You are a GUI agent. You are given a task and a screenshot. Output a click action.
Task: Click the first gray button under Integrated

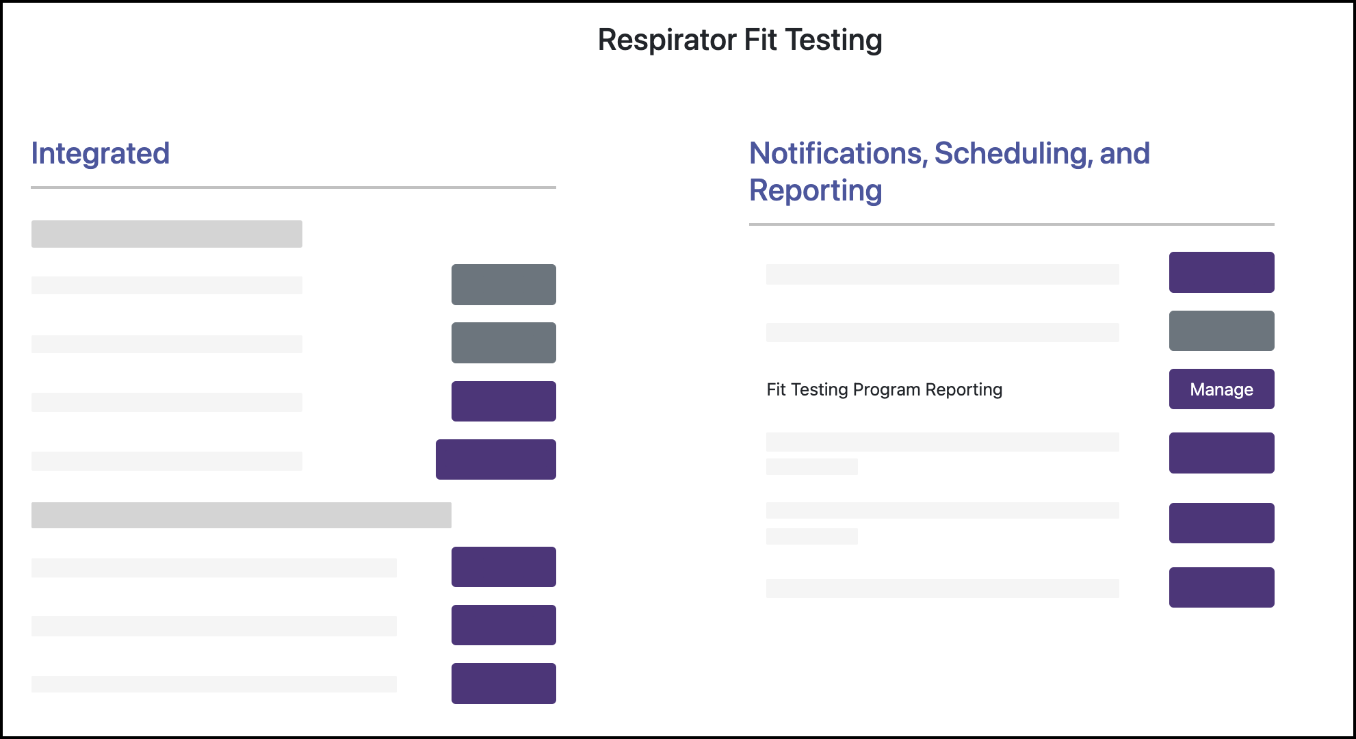tap(503, 284)
